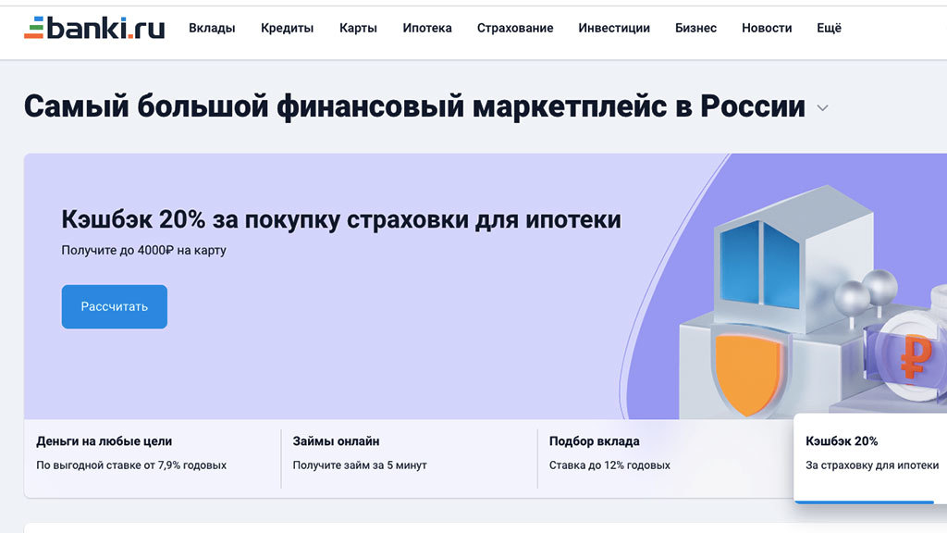Select Ипотека from the navigation bar
This screenshot has height=533, width=947.
427,28
